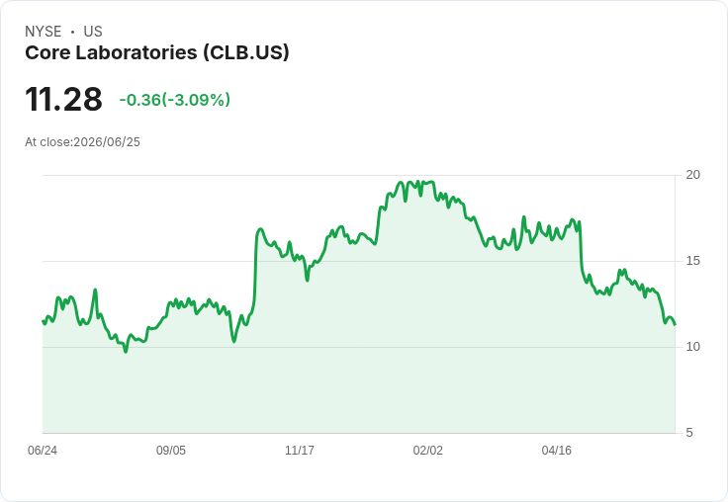728x502 pixels.
Task: Click the chart's peak near 02/02
Action: pos(432,182)
